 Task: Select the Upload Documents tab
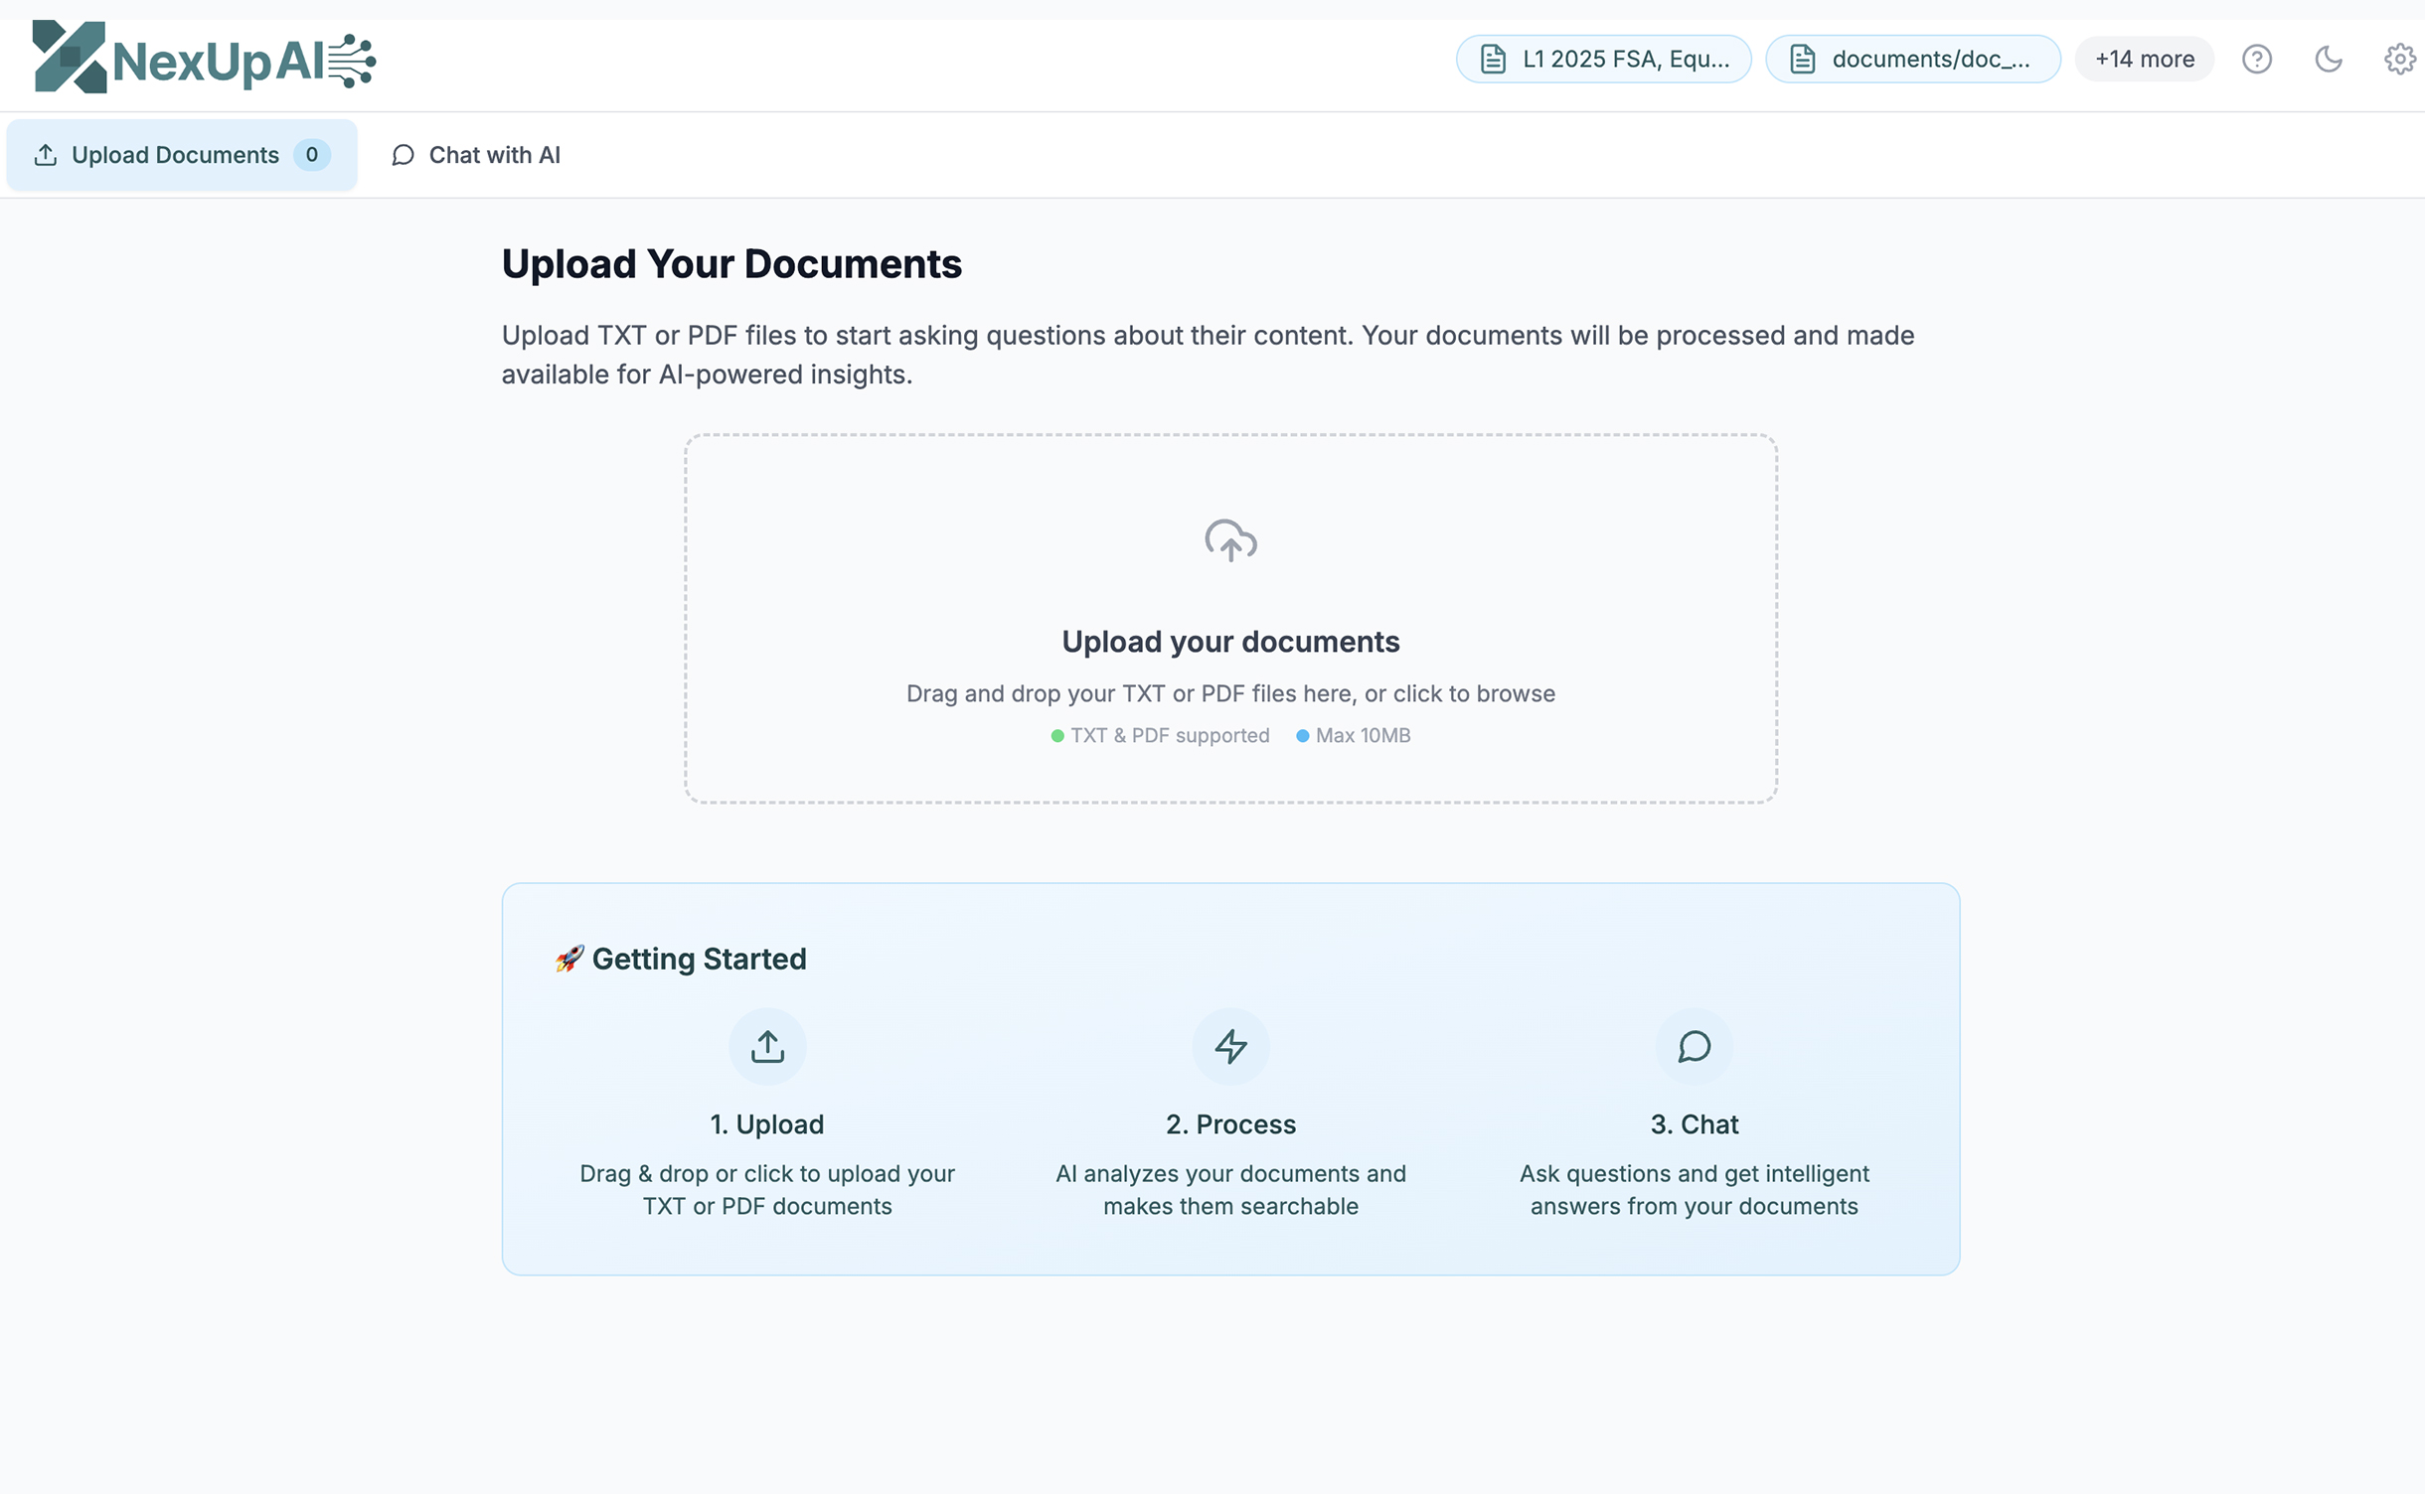175,155
